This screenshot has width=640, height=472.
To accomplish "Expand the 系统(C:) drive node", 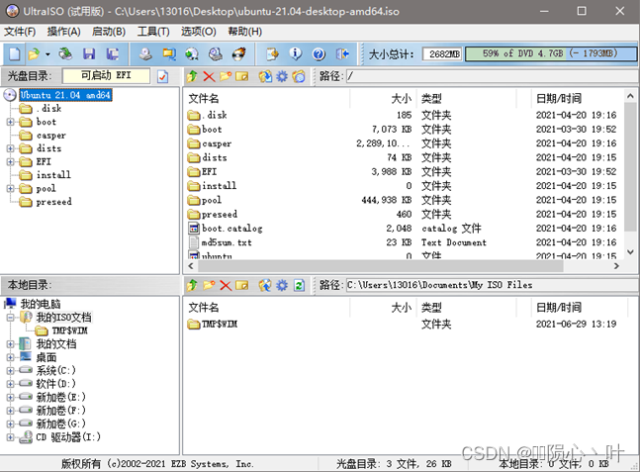I will click(x=10, y=371).
